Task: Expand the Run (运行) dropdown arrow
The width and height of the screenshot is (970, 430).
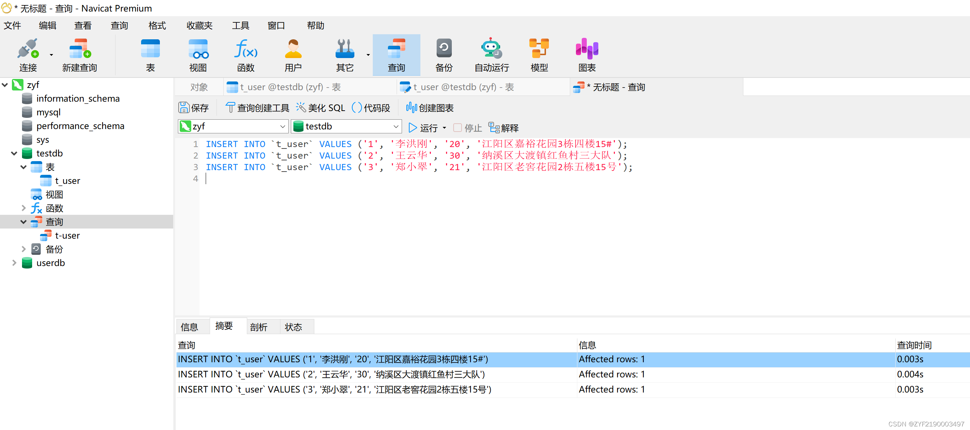Action: tap(444, 128)
